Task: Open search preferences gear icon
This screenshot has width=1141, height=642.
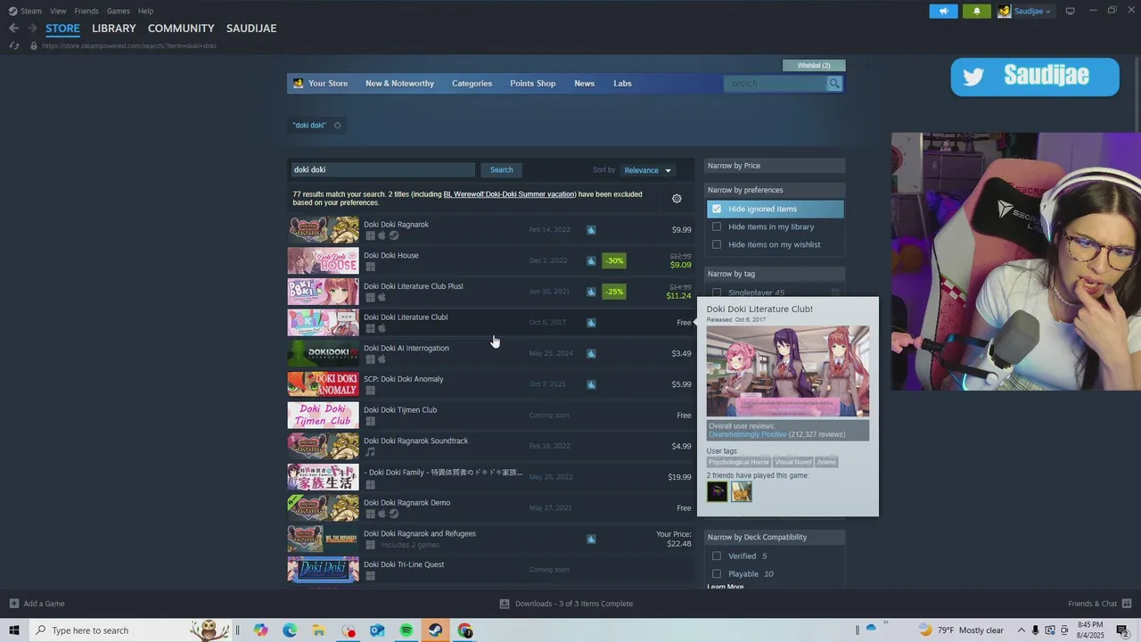Action: point(677,199)
